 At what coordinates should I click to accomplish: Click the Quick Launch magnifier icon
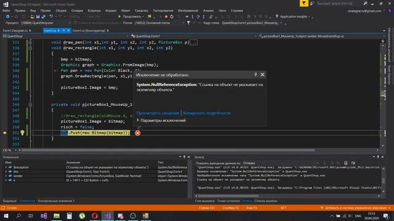click(365, 4)
